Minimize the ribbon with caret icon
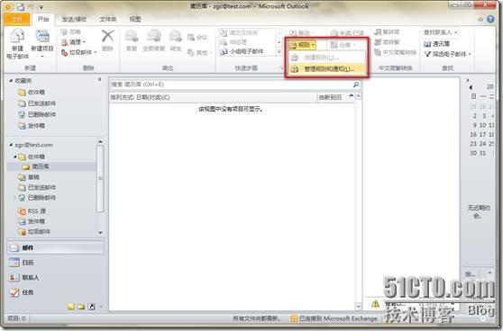The height and width of the screenshot is (331, 503). pyautogui.click(x=480, y=19)
